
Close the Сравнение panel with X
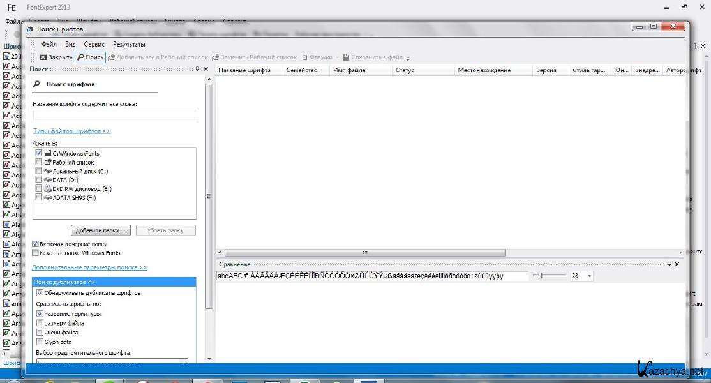pos(677,264)
